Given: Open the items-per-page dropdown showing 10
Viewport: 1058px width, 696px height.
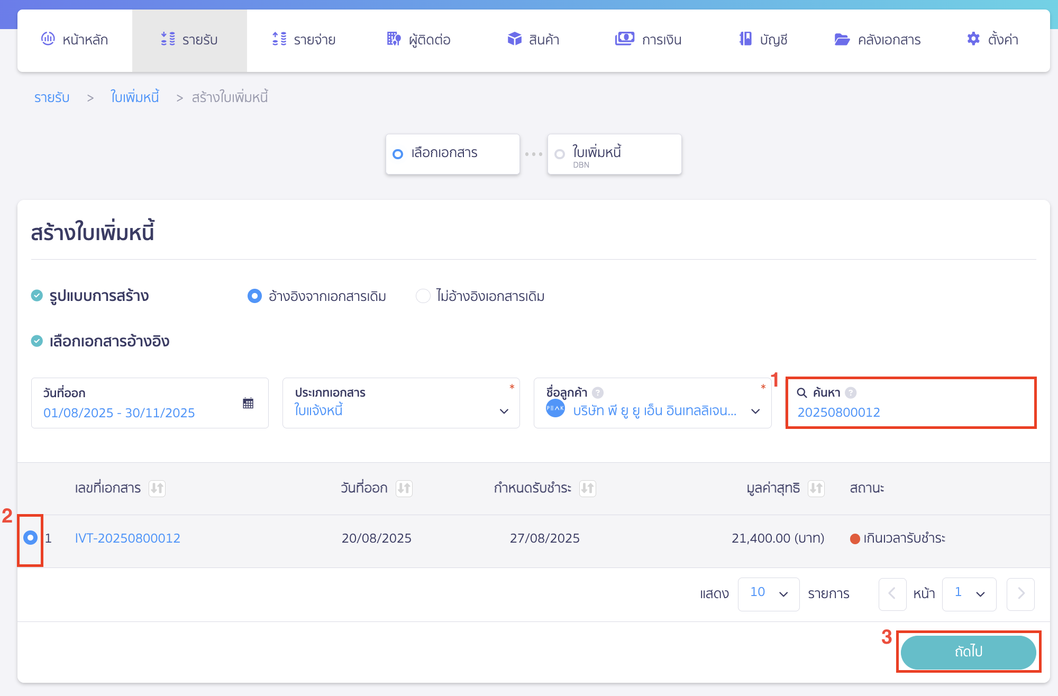Looking at the screenshot, I should click(x=768, y=594).
